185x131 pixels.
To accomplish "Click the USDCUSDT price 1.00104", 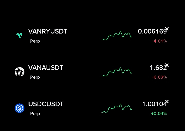I will coord(154,104).
